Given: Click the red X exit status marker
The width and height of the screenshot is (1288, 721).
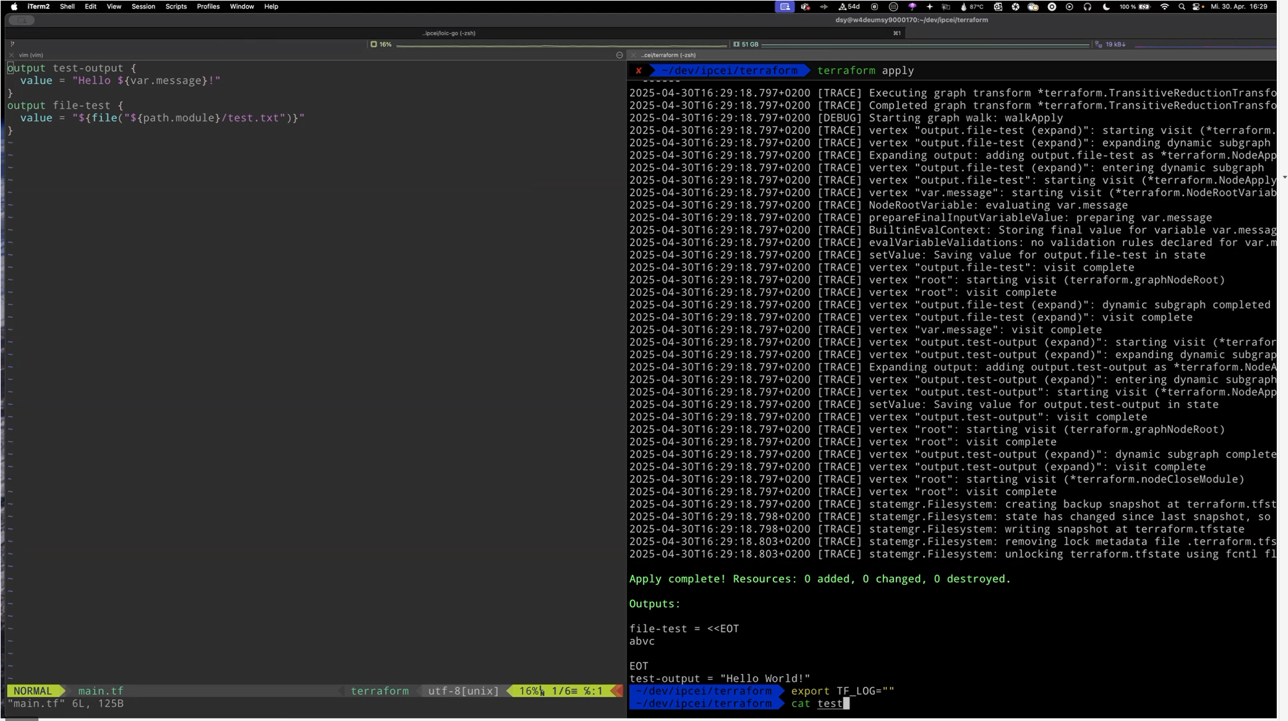Looking at the screenshot, I should click(x=639, y=70).
